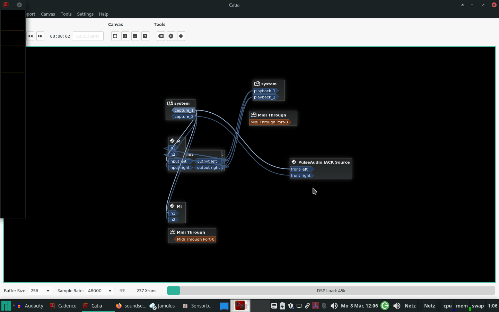
Task: Select the front-left port of PulseAudio JACK Source
Action: pyautogui.click(x=301, y=169)
